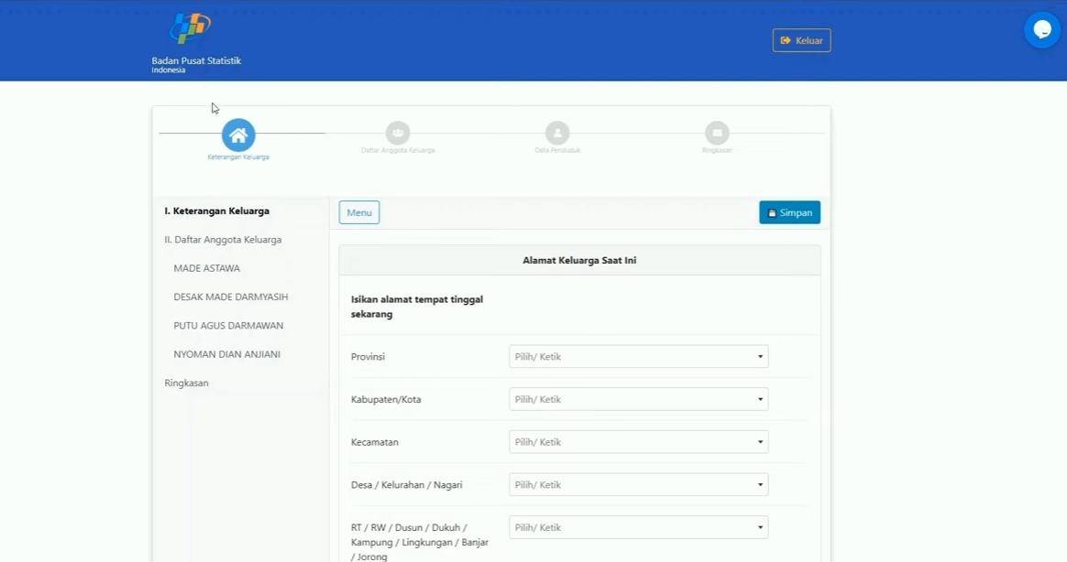Open the Provinsi dropdown
This screenshot has height=562, width=1067.
pos(638,357)
